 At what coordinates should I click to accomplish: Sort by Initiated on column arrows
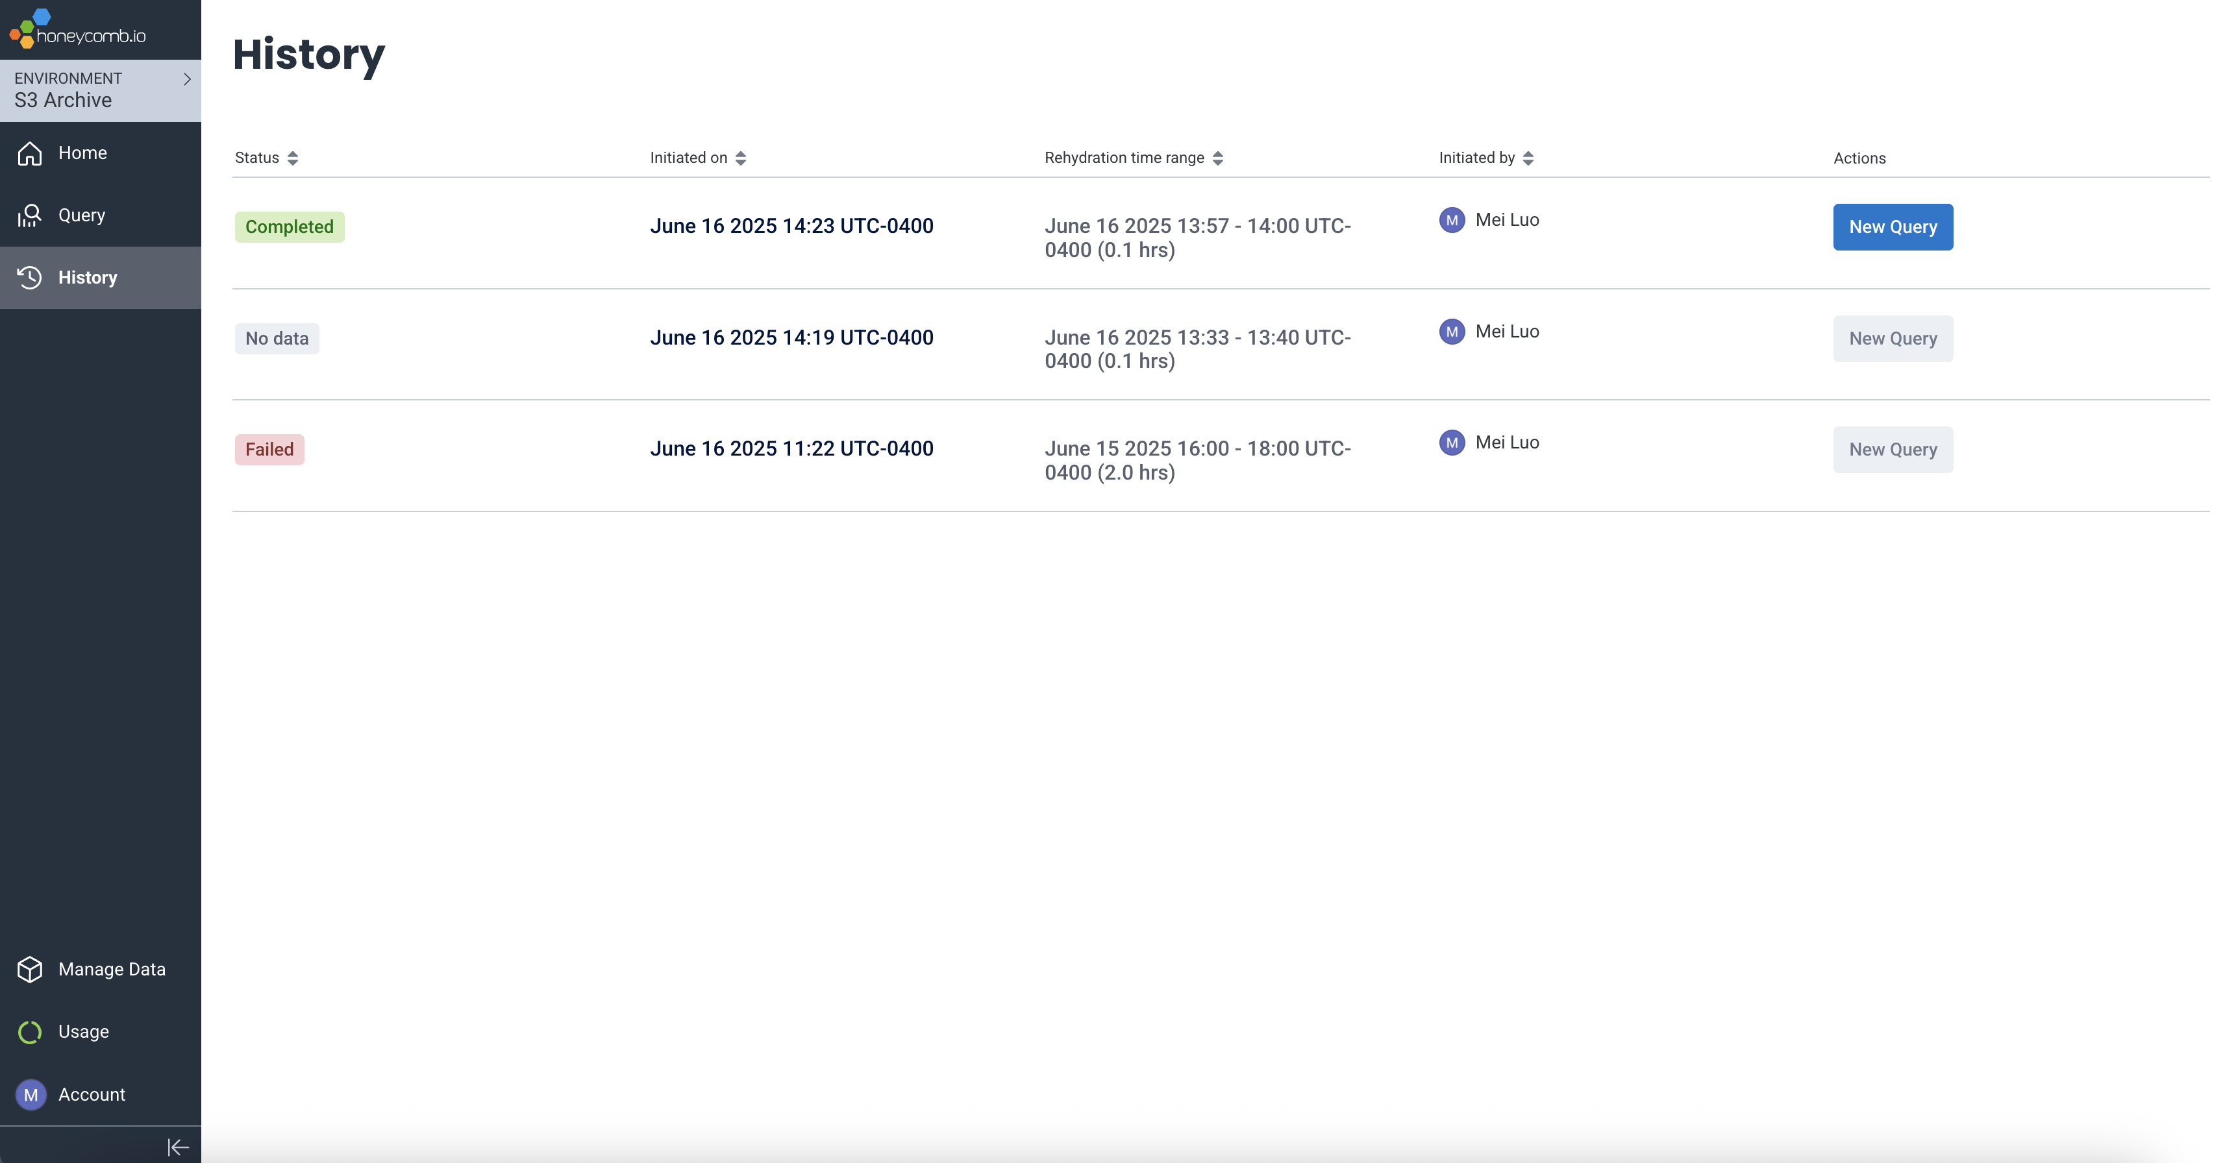pyautogui.click(x=740, y=158)
